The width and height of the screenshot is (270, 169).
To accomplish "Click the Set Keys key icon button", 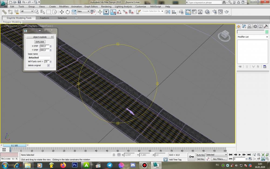I will pyautogui.click(x=191, y=157).
